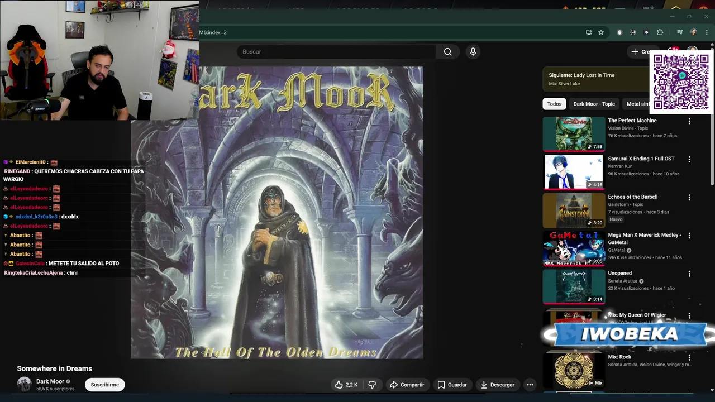Open the Dark Moor channel name link
The height and width of the screenshot is (402, 715).
point(50,381)
